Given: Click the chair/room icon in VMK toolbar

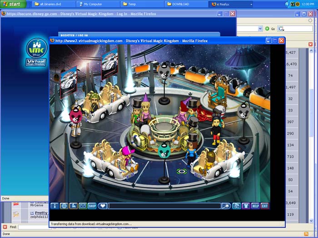Looking at the screenshot, I should click(74, 206).
